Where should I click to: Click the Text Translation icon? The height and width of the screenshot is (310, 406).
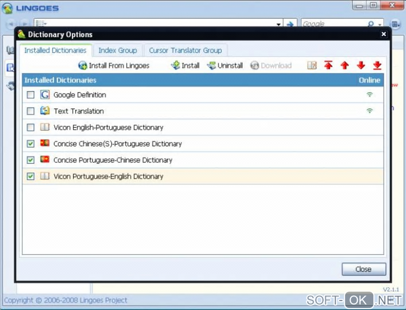click(45, 111)
